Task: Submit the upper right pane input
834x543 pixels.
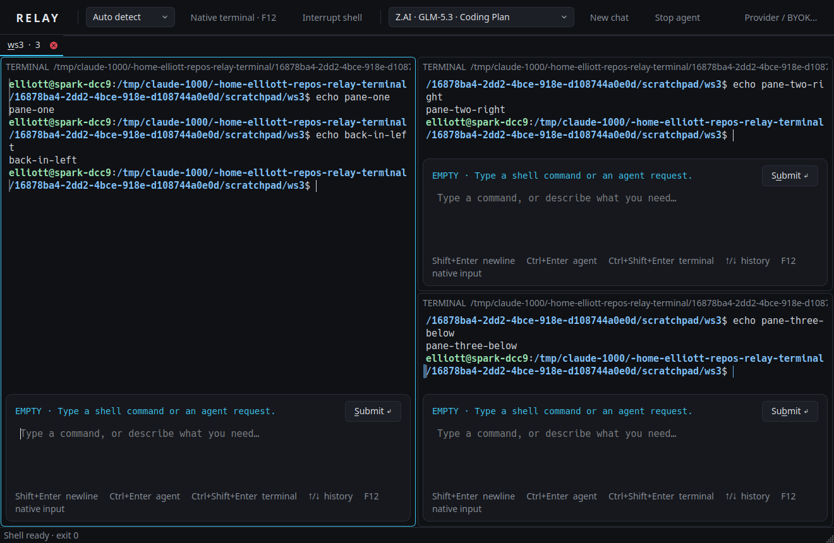Action: point(790,176)
